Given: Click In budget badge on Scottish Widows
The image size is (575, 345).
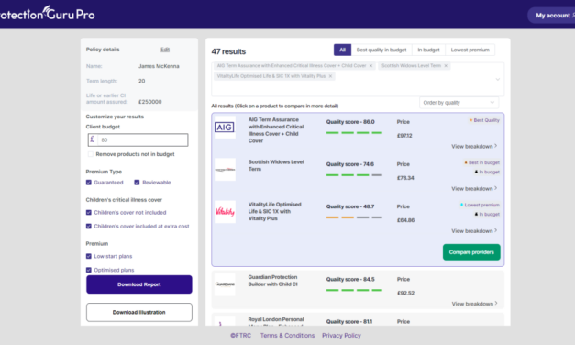Looking at the screenshot, I should [x=487, y=172].
